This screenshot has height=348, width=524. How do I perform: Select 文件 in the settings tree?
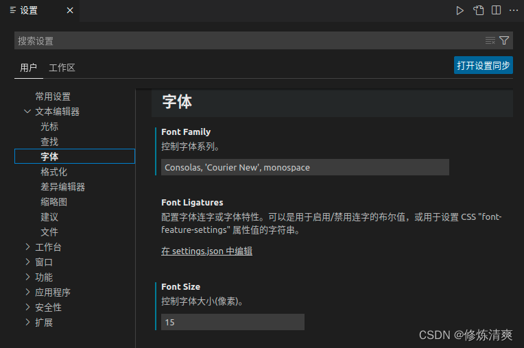point(49,232)
